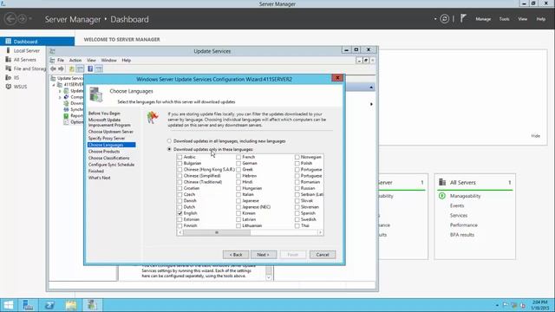Screen dimensions: 555x312
Task: Select Download updates in all languages option
Action: coord(169,140)
